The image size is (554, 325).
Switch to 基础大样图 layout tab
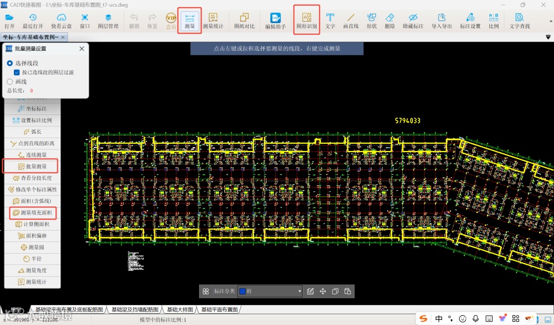click(180, 310)
